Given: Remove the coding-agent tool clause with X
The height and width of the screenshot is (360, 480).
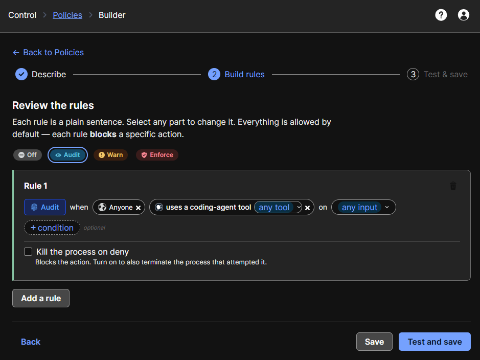Looking at the screenshot, I should click(308, 208).
